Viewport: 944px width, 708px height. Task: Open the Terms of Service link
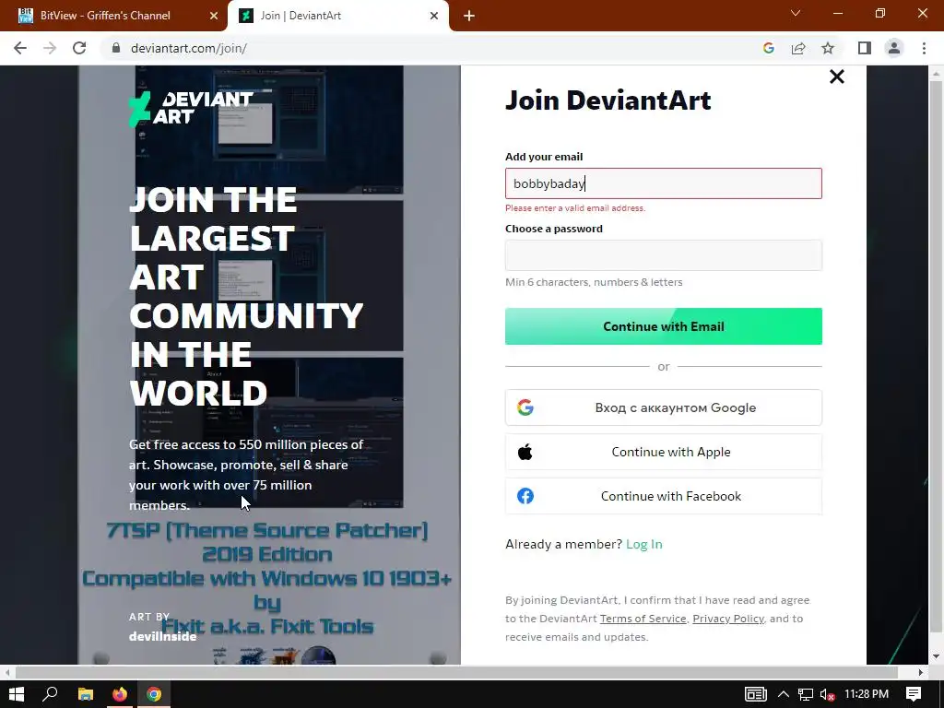click(643, 619)
